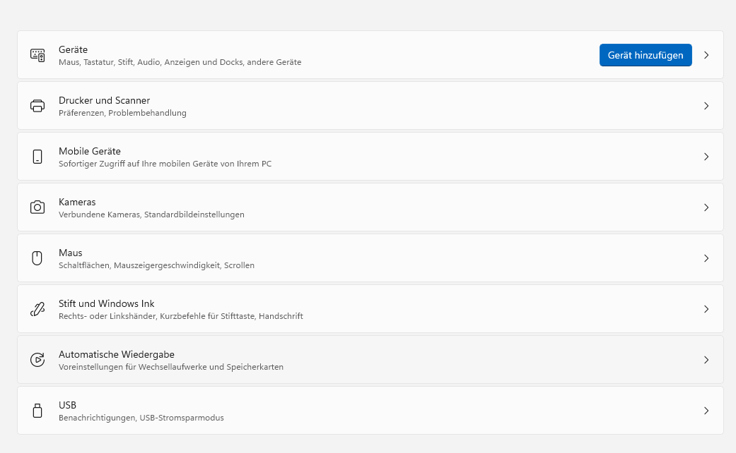Expand the Mobile Geräte chevron arrow
This screenshot has height=453, width=736.
(706, 157)
